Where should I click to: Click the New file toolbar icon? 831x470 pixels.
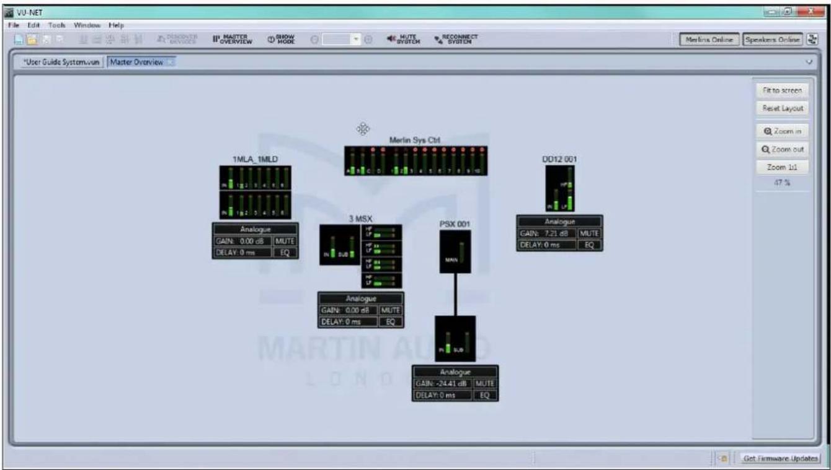19,40
